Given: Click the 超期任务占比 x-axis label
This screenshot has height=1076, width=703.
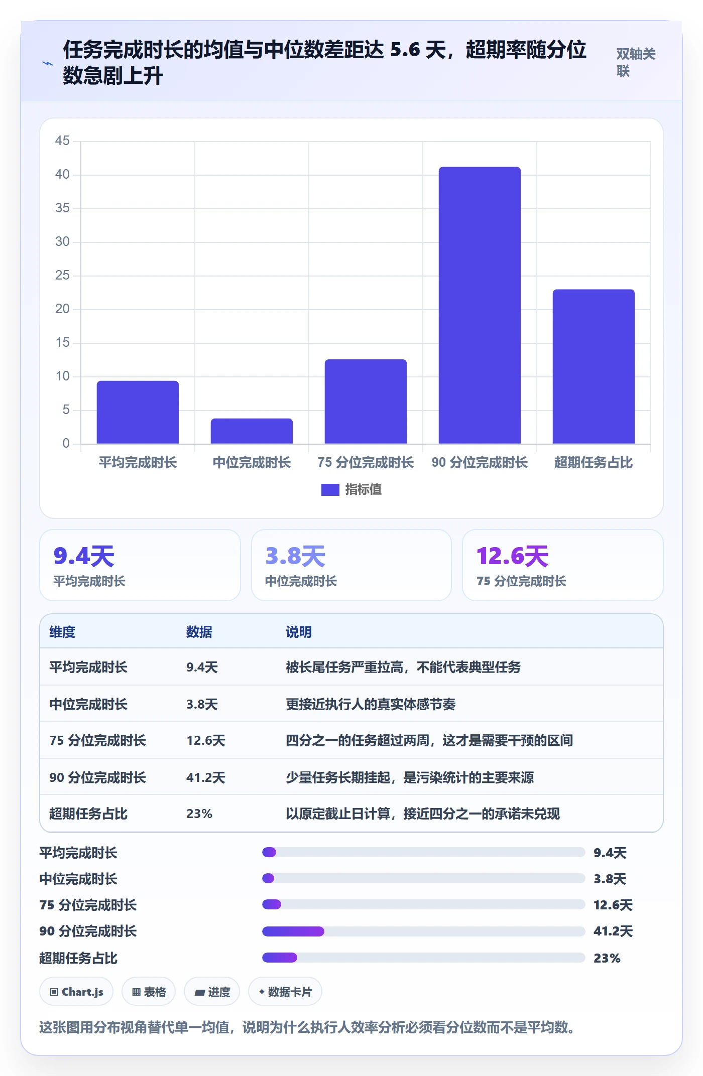Looking at the screenshot, I should [594, 462].
